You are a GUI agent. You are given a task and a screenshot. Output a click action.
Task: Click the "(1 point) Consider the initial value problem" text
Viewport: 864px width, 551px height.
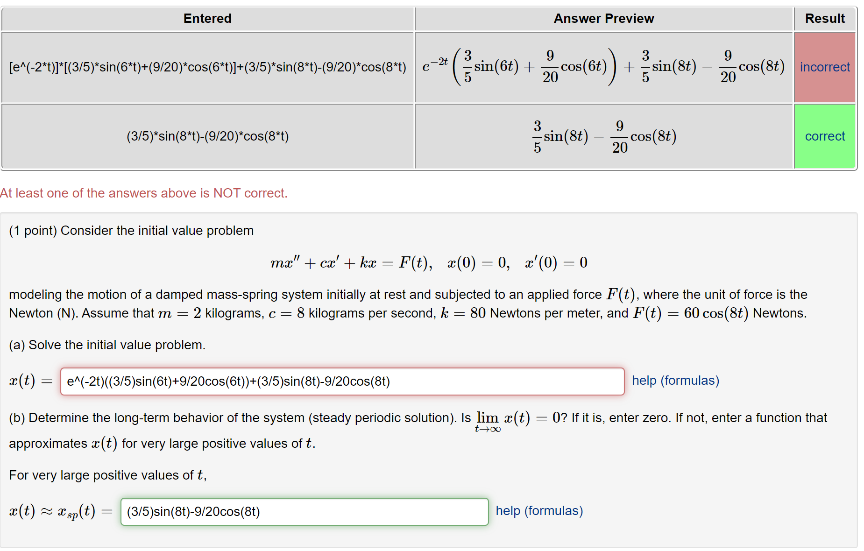click(x=131, y=231)
